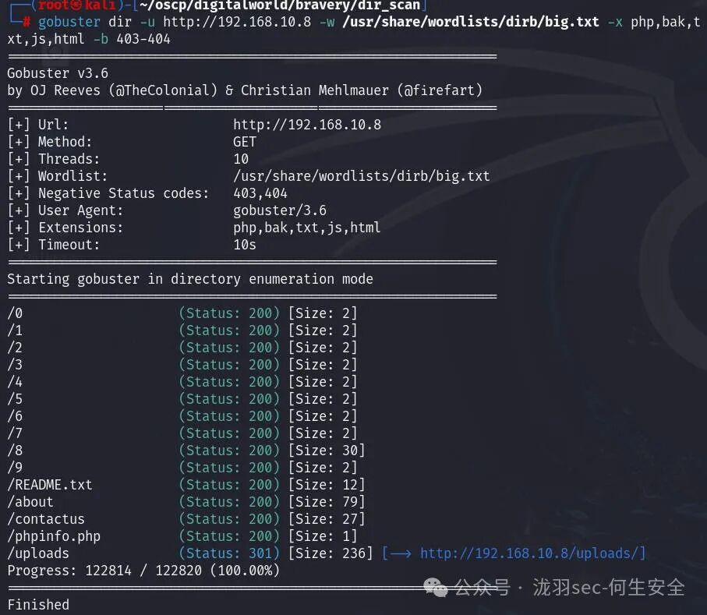Image resolution: width=707 pixels, height=615 pixels.
Task: Select the Wordlist path value in settings
Action: click(x=362, y=176)
